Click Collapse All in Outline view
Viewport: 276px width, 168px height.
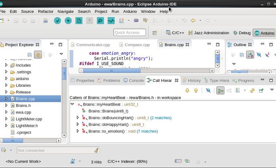coord(242,55)
